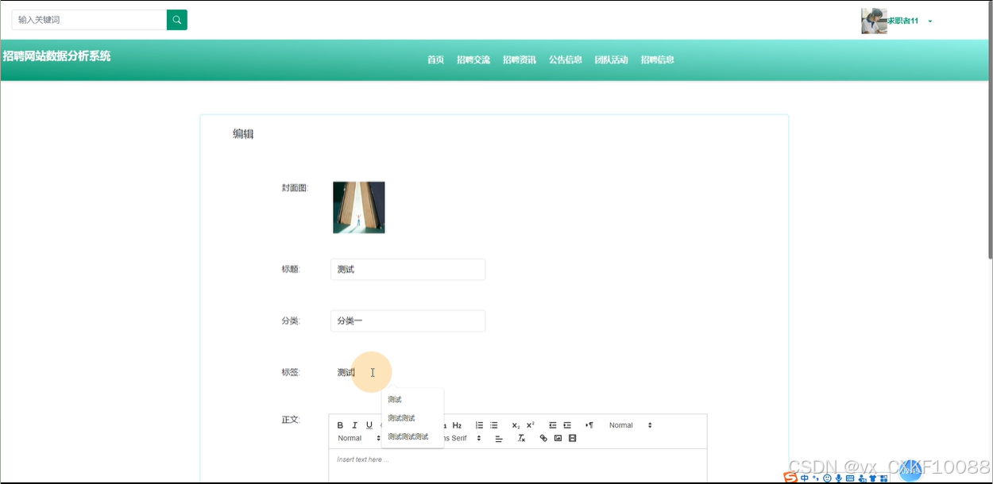Open the Sans Serif font dropdown
The height and width of the screenshot is (484, 993).
coord(463,438)
